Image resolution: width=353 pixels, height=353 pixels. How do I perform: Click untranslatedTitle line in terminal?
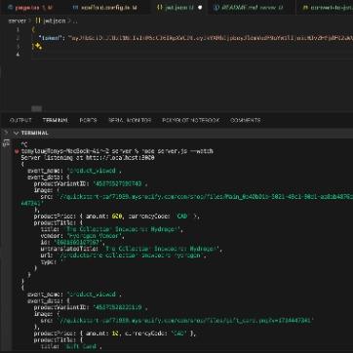(132, 249)
